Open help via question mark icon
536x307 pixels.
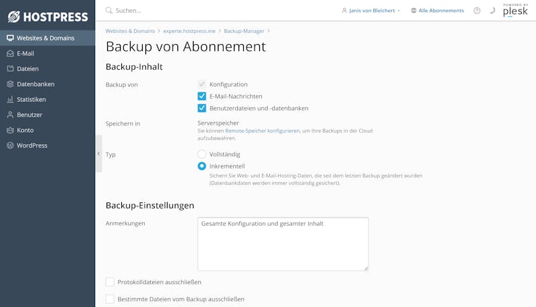(x=477, y=11)
